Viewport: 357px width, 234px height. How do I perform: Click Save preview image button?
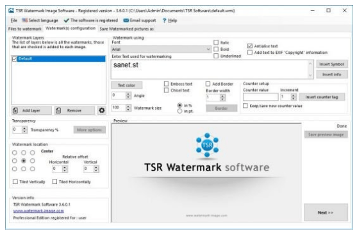[326, 135]
